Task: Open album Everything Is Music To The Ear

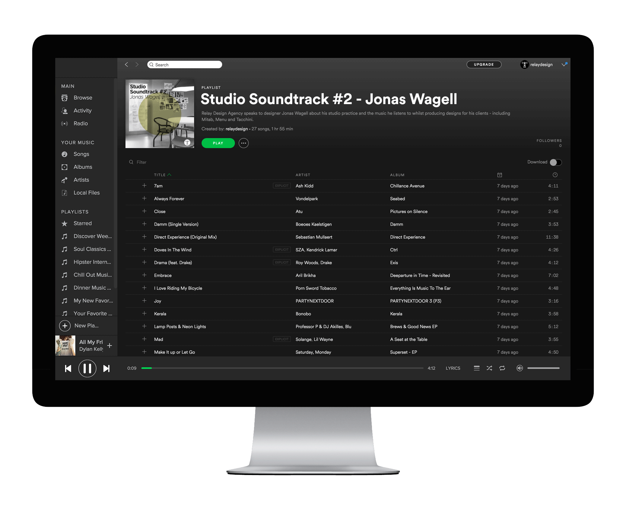Action: point(420,288)
